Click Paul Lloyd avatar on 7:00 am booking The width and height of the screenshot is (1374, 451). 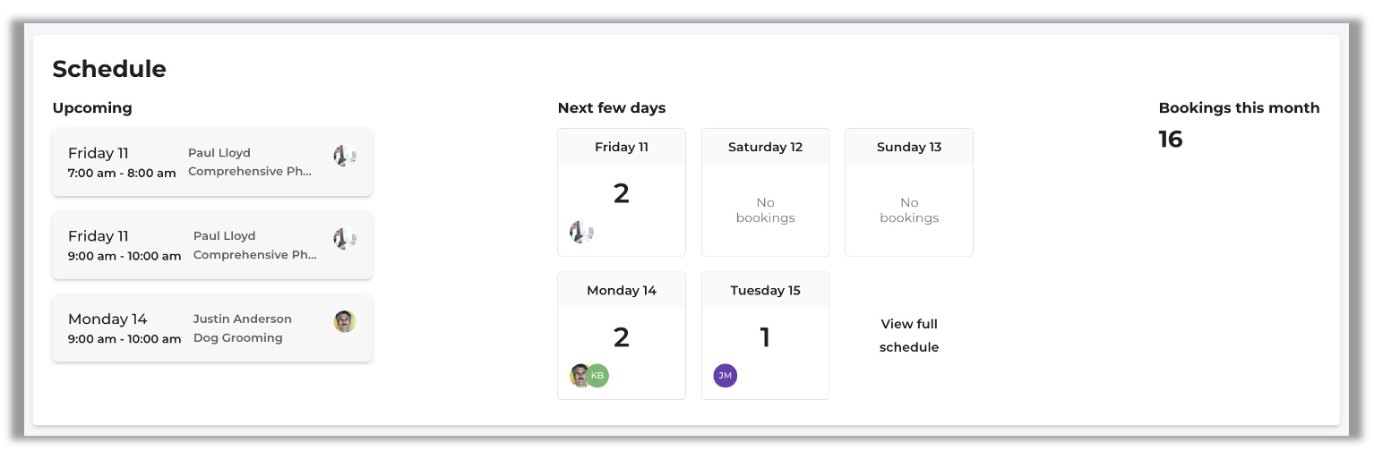[x=345, y=156]
